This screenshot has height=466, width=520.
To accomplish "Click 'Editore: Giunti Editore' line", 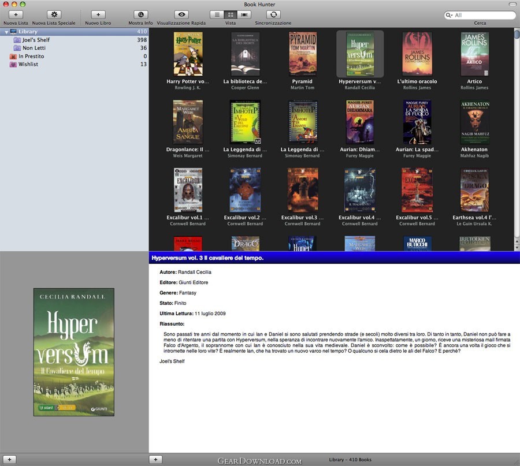I will click(x=184, y=282).
